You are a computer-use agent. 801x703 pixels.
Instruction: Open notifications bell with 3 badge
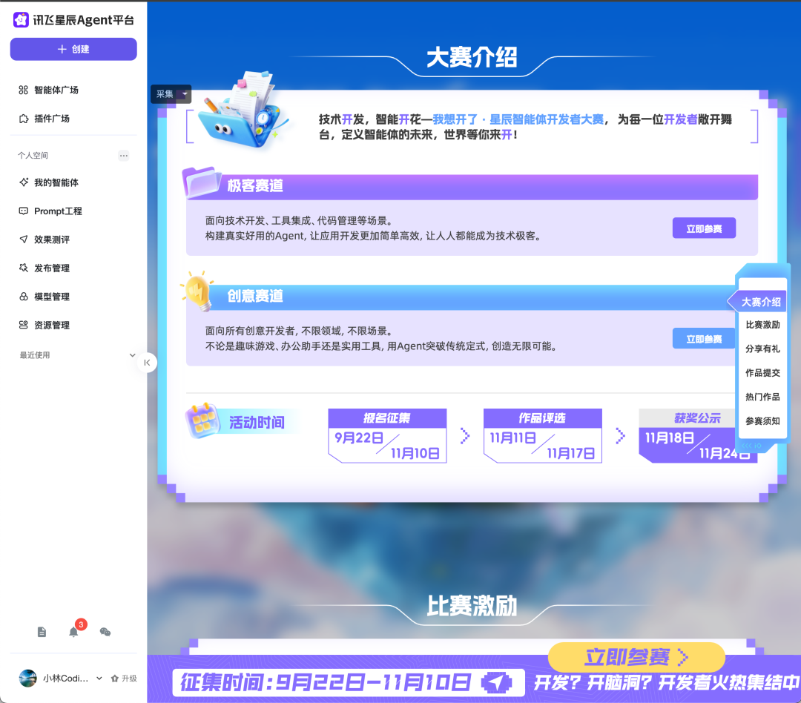pos(73,633)
